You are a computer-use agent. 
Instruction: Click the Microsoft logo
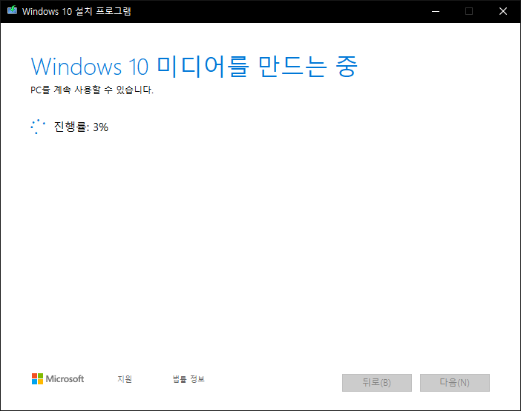click(58, 379)
